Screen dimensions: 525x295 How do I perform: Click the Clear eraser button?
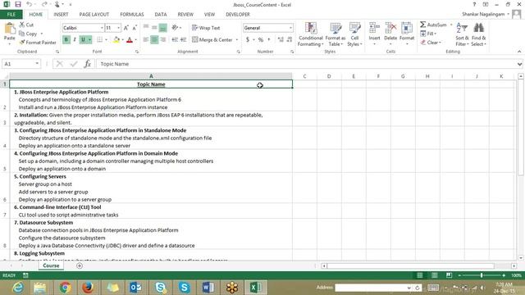[x=431, y=43]
